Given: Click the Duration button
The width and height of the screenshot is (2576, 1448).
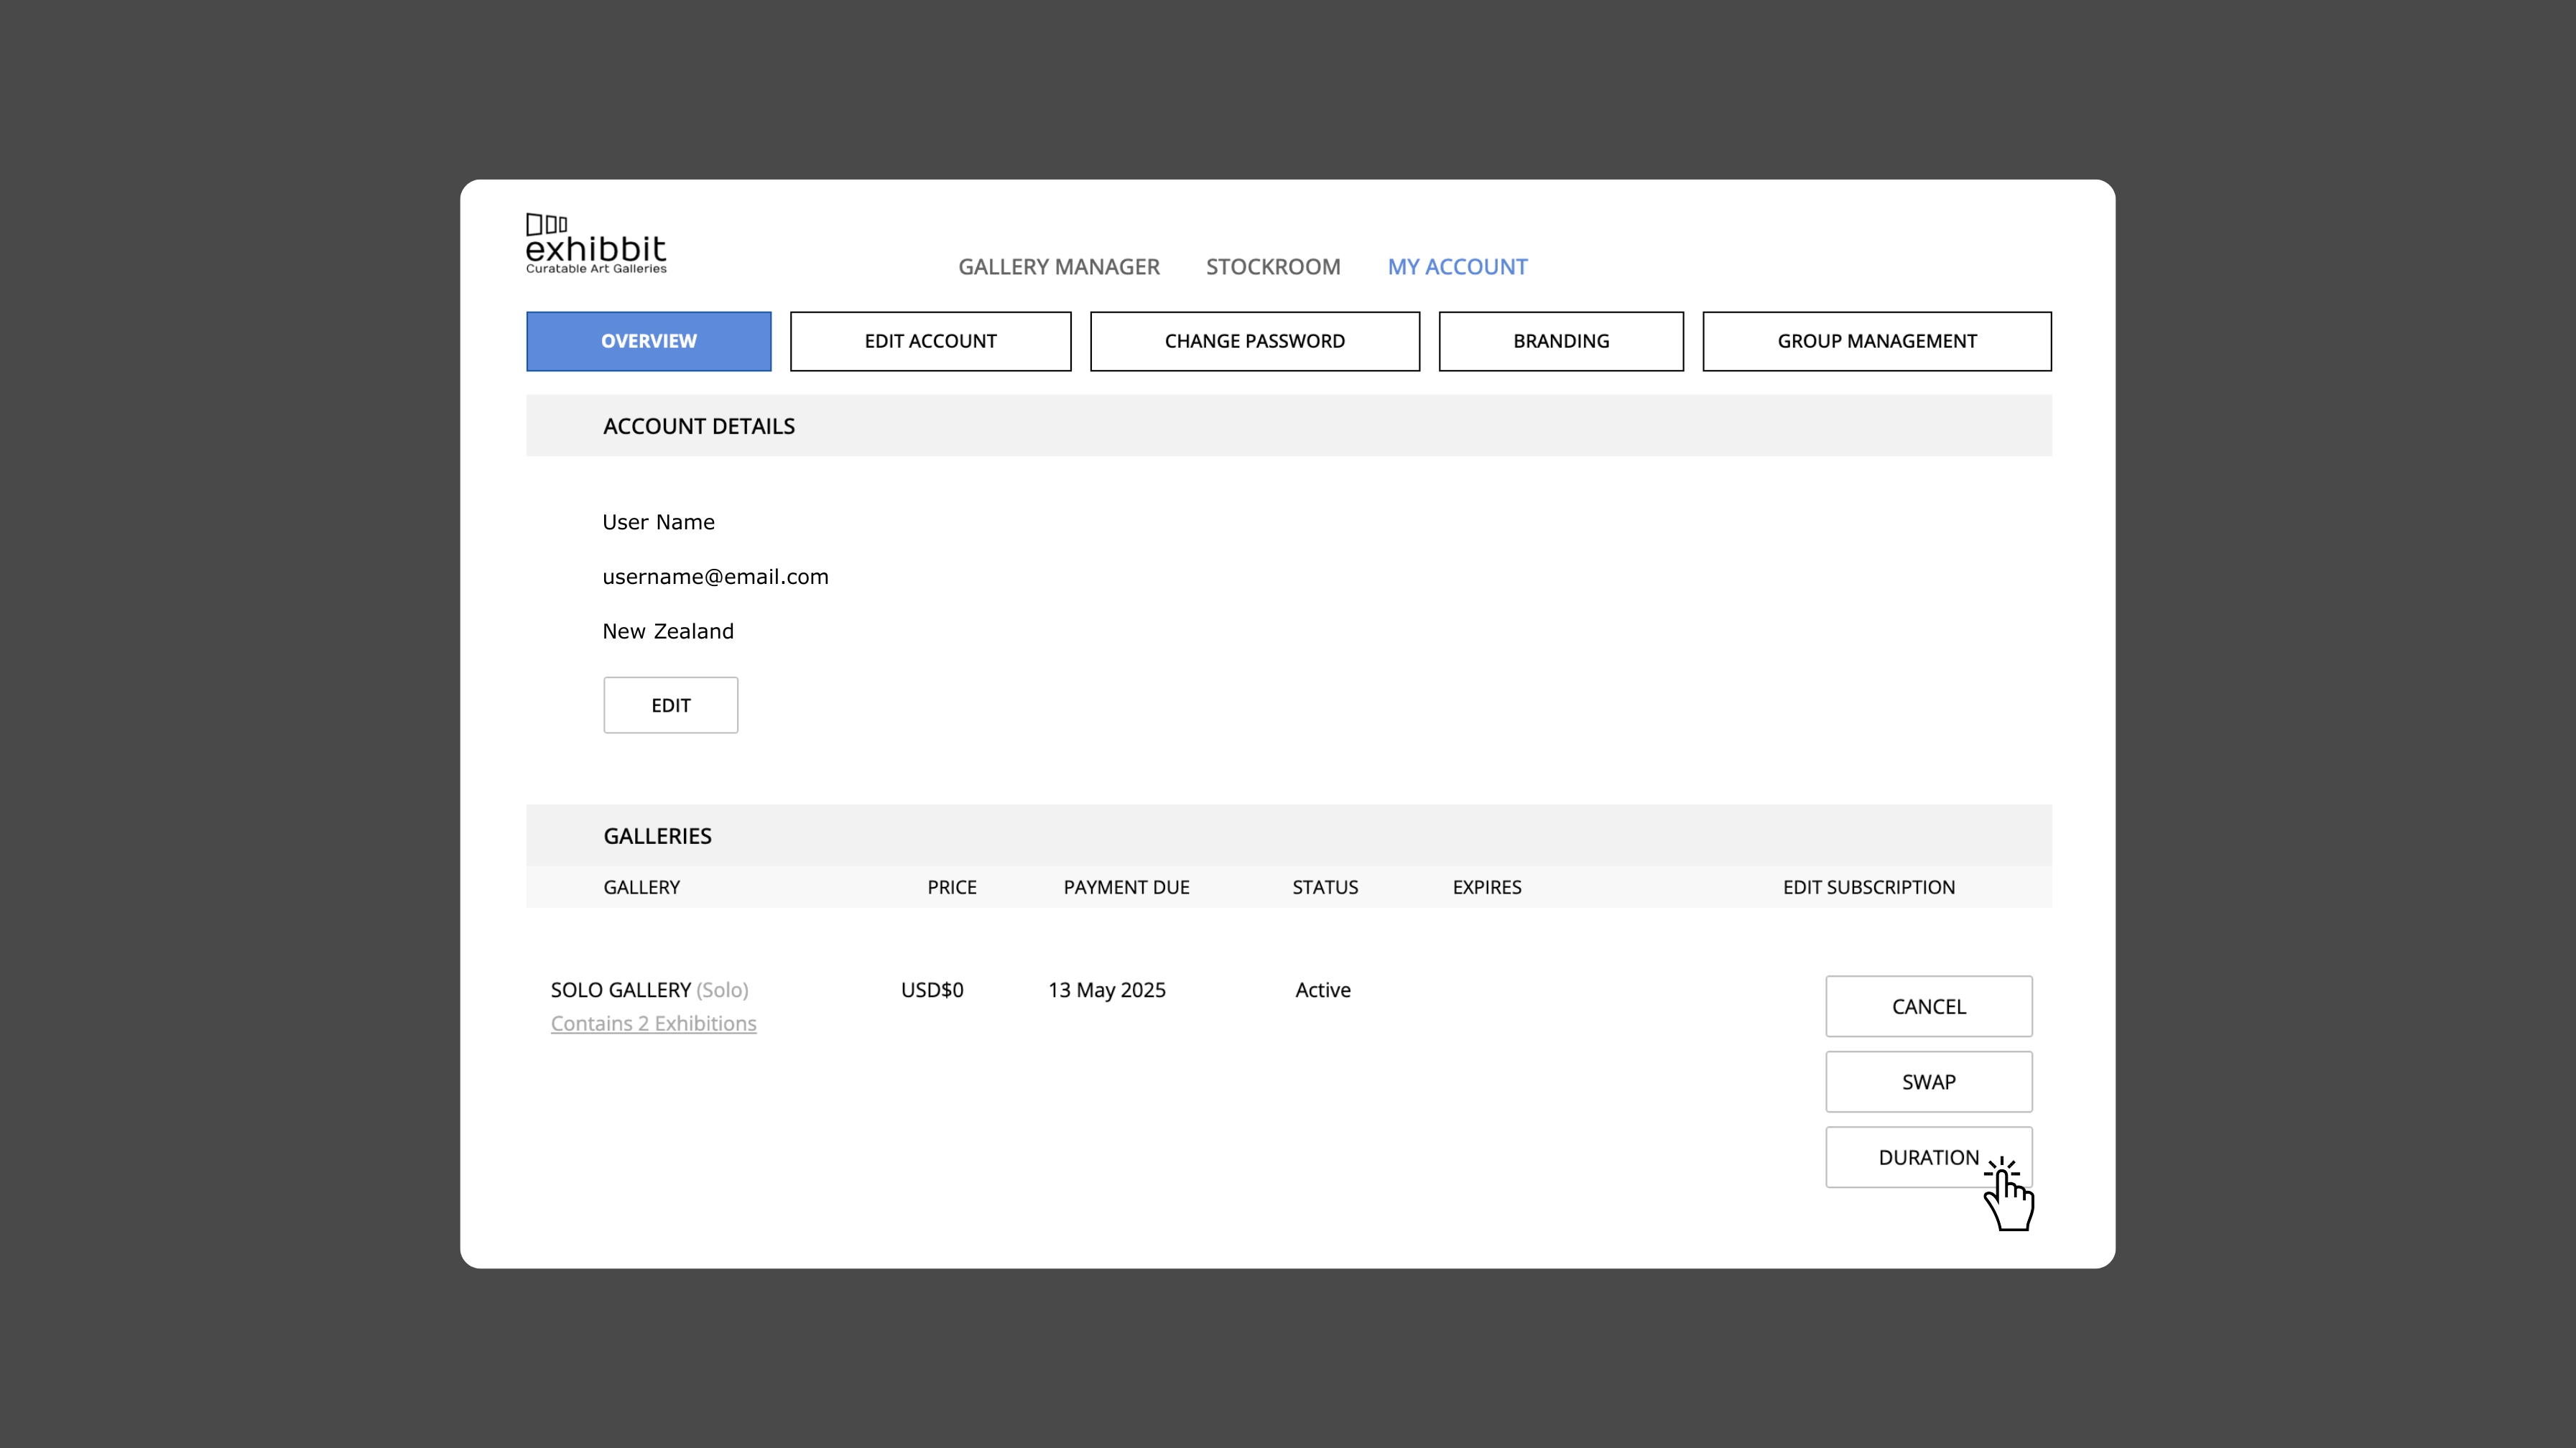Looking at the screenshot, I should click(1929, 1157).
